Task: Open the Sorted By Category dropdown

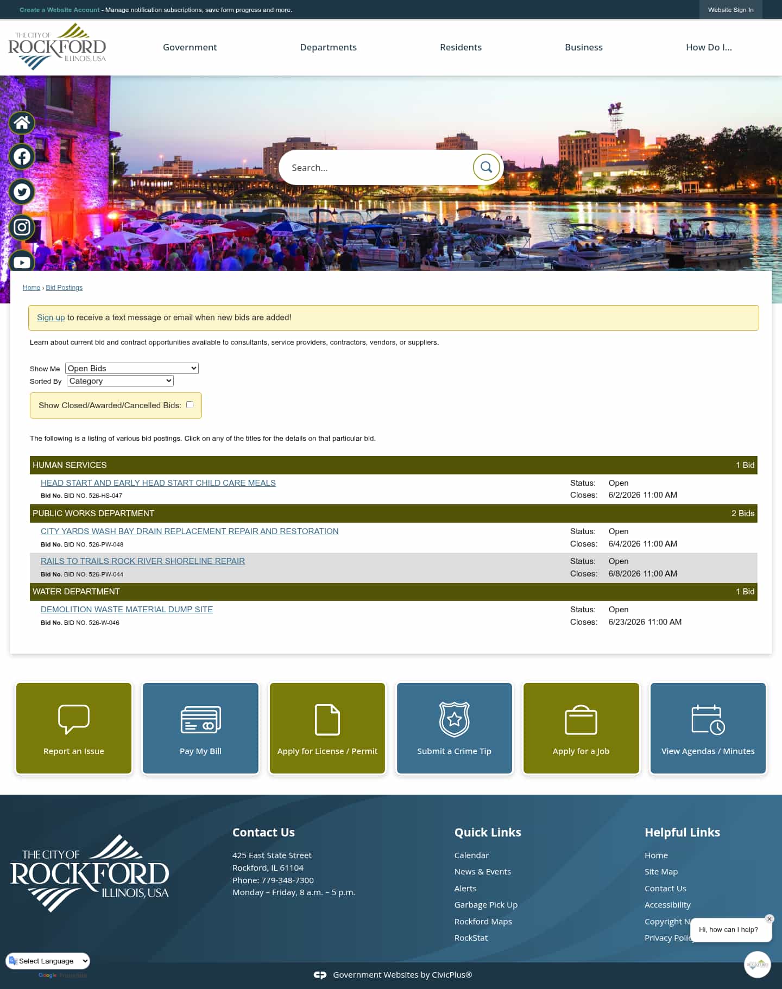Action: tap(120, 381)
